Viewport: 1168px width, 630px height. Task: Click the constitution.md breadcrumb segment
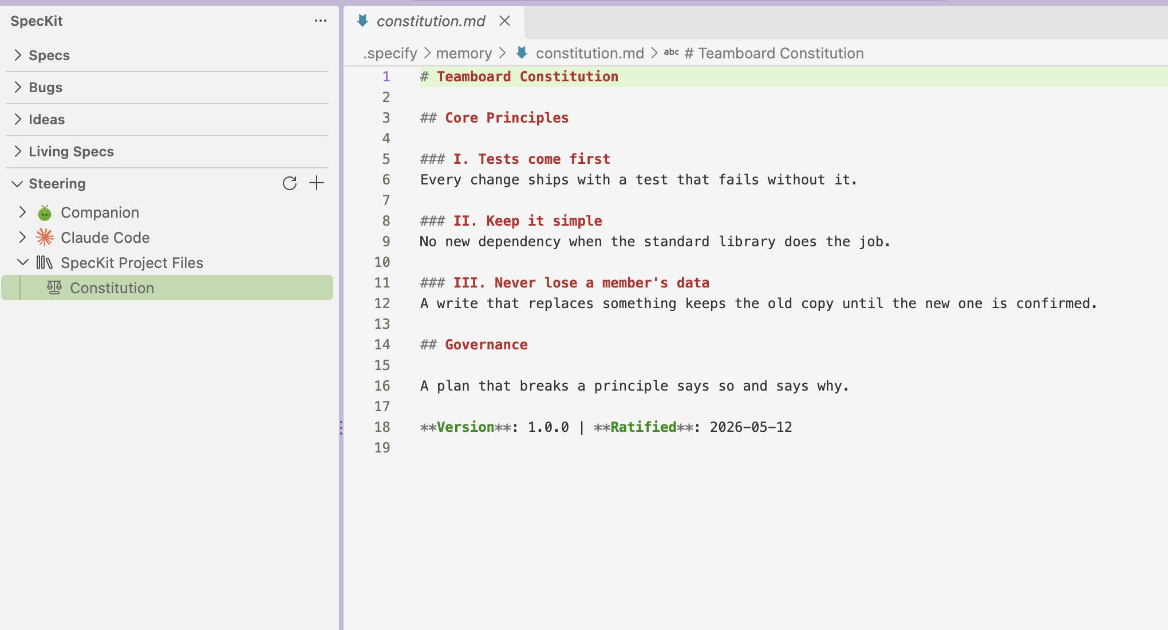pyautogui.click(x=590, y=53)
